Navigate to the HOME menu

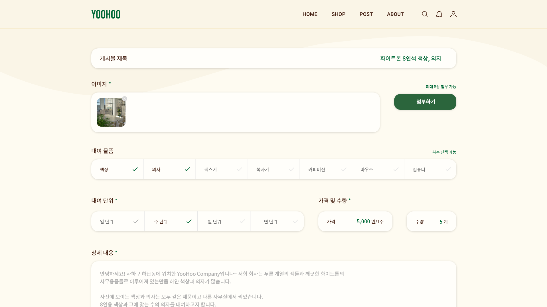[x=310, y=14]
